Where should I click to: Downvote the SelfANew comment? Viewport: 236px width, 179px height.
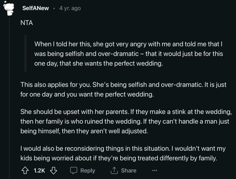[53, 171]
